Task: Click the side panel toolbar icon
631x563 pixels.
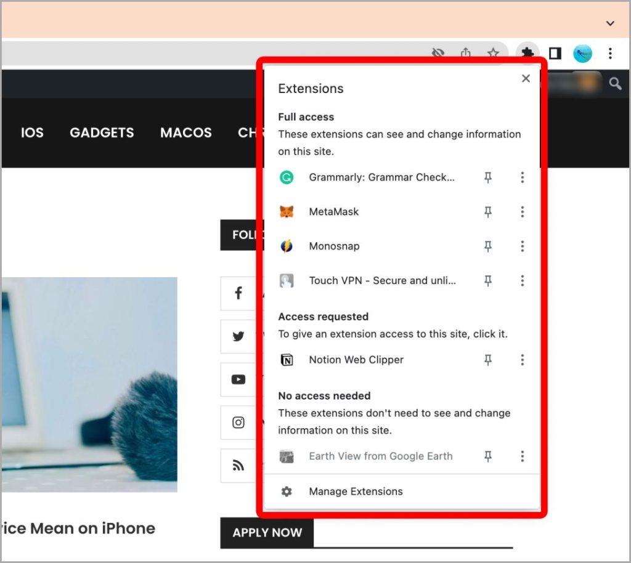Action: point(555,53)
